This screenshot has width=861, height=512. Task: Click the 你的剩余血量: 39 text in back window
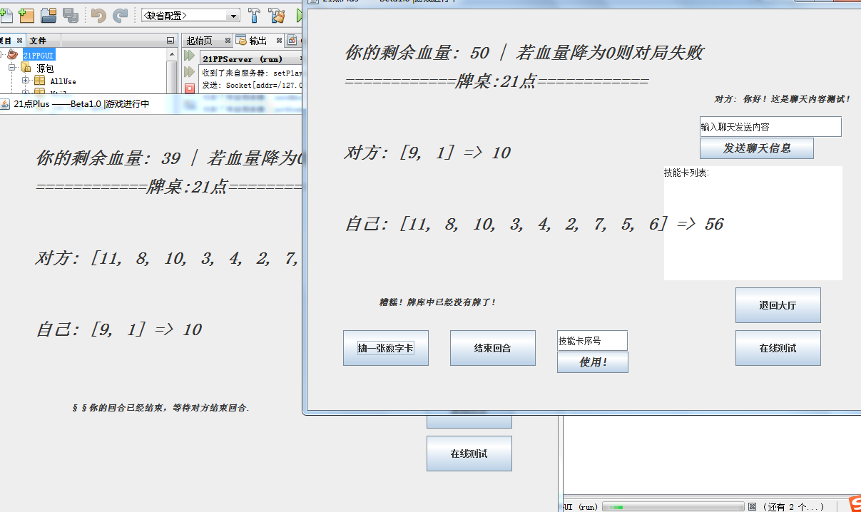tap(108, 158)
